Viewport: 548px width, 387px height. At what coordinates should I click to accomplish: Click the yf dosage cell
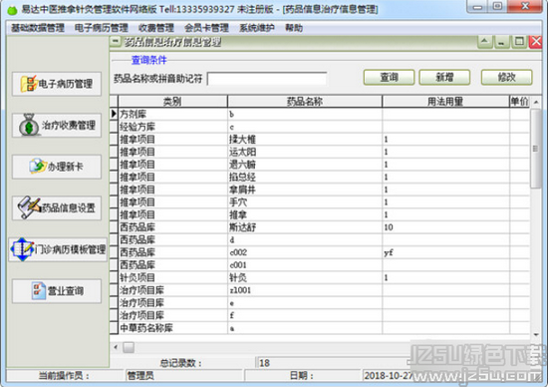pyautogui.click(x=445, y=252)
